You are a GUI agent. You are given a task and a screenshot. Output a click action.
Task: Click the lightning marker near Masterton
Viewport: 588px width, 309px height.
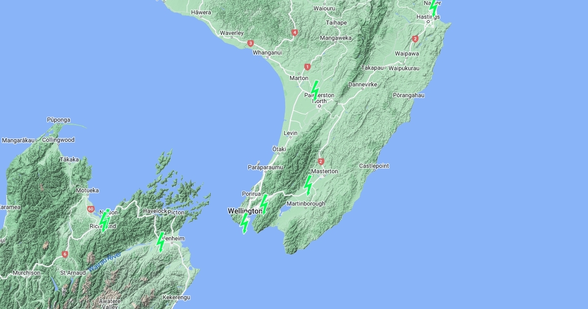point(308,185)
